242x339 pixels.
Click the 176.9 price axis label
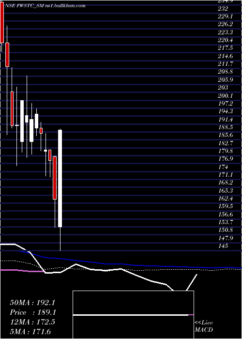click(x=226, y=159)
